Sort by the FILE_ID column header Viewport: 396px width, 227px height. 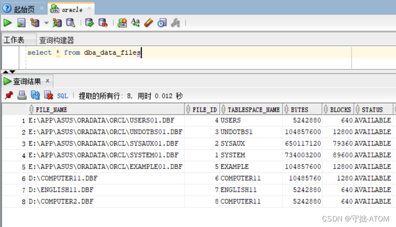[x=202, y=109]
